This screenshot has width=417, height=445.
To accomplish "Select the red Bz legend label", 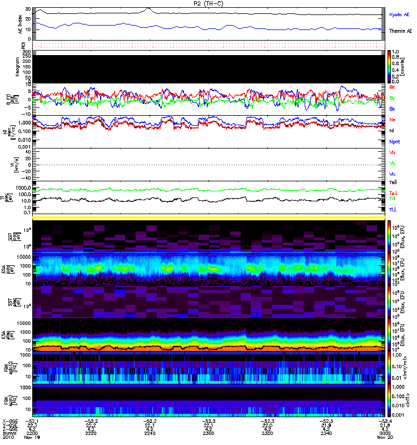I will (x=392, y=87).
